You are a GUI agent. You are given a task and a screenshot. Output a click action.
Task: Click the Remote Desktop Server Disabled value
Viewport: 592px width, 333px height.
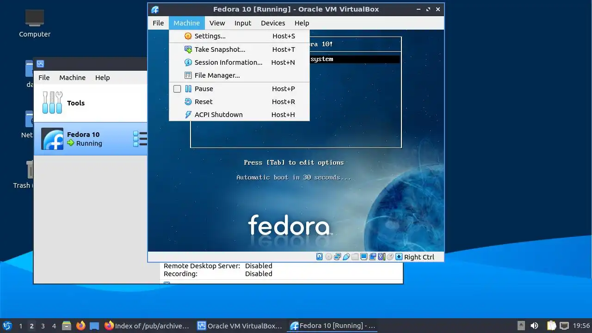259,266
